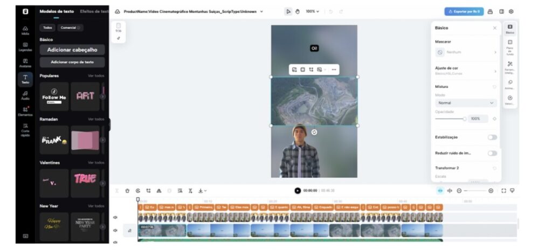Viewport: 552px width, 250px height.
Task: Click the timeline zoom-in plus icon
Action: pyautogui.click(x=491, y=191)
